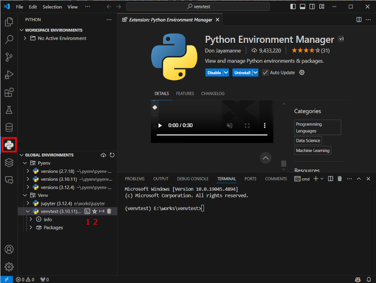Open extension settings gear next to Auto Update

302,73
